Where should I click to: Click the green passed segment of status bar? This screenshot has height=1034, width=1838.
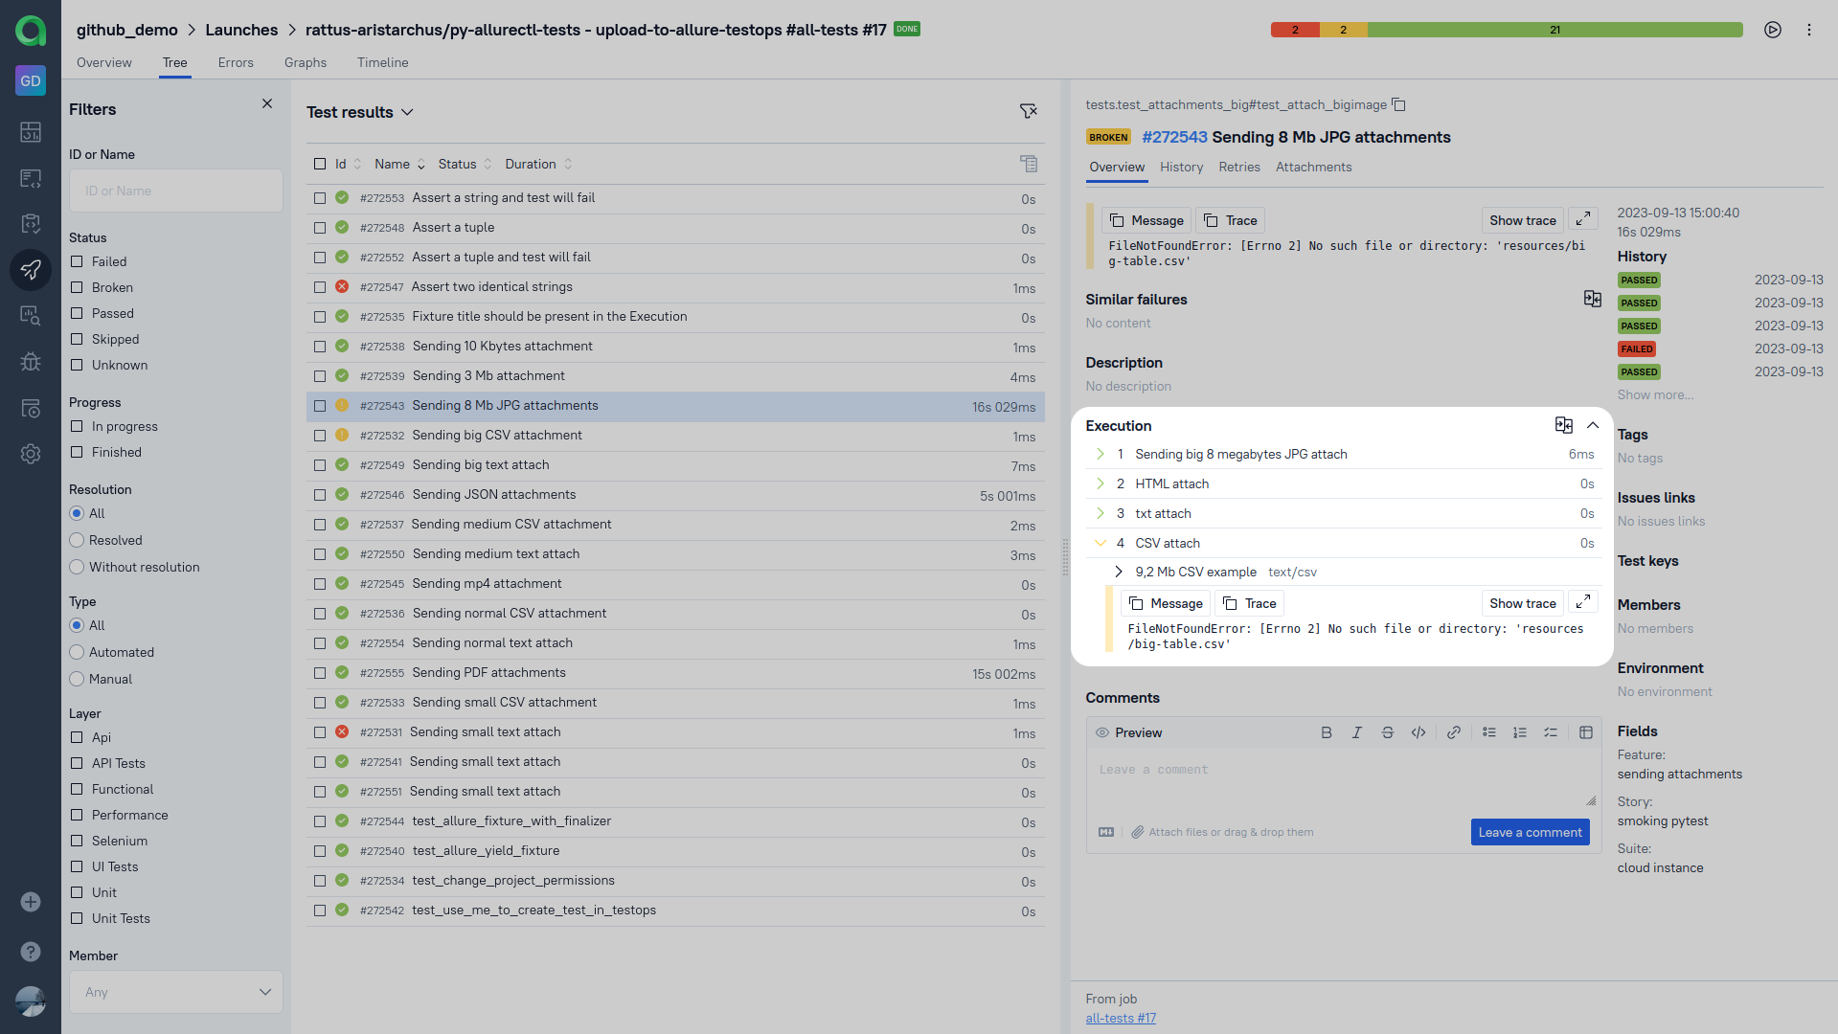coord(1554,30)
